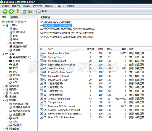The image size is (152, 131).
Task: Open the 文件(F) menu
Action: (5, 6)
